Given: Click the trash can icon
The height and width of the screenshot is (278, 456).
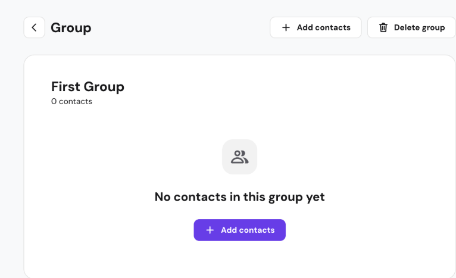Looking at the screenshot, I should 383,27.
